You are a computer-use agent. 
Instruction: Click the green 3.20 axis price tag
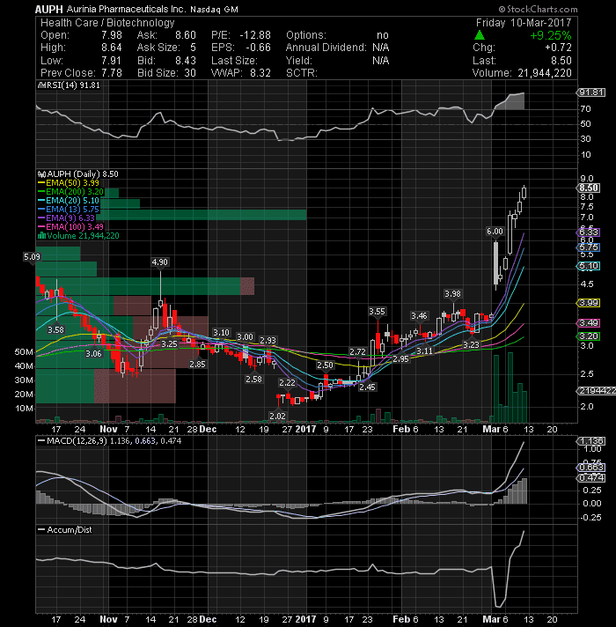click(x=589, y=336)
